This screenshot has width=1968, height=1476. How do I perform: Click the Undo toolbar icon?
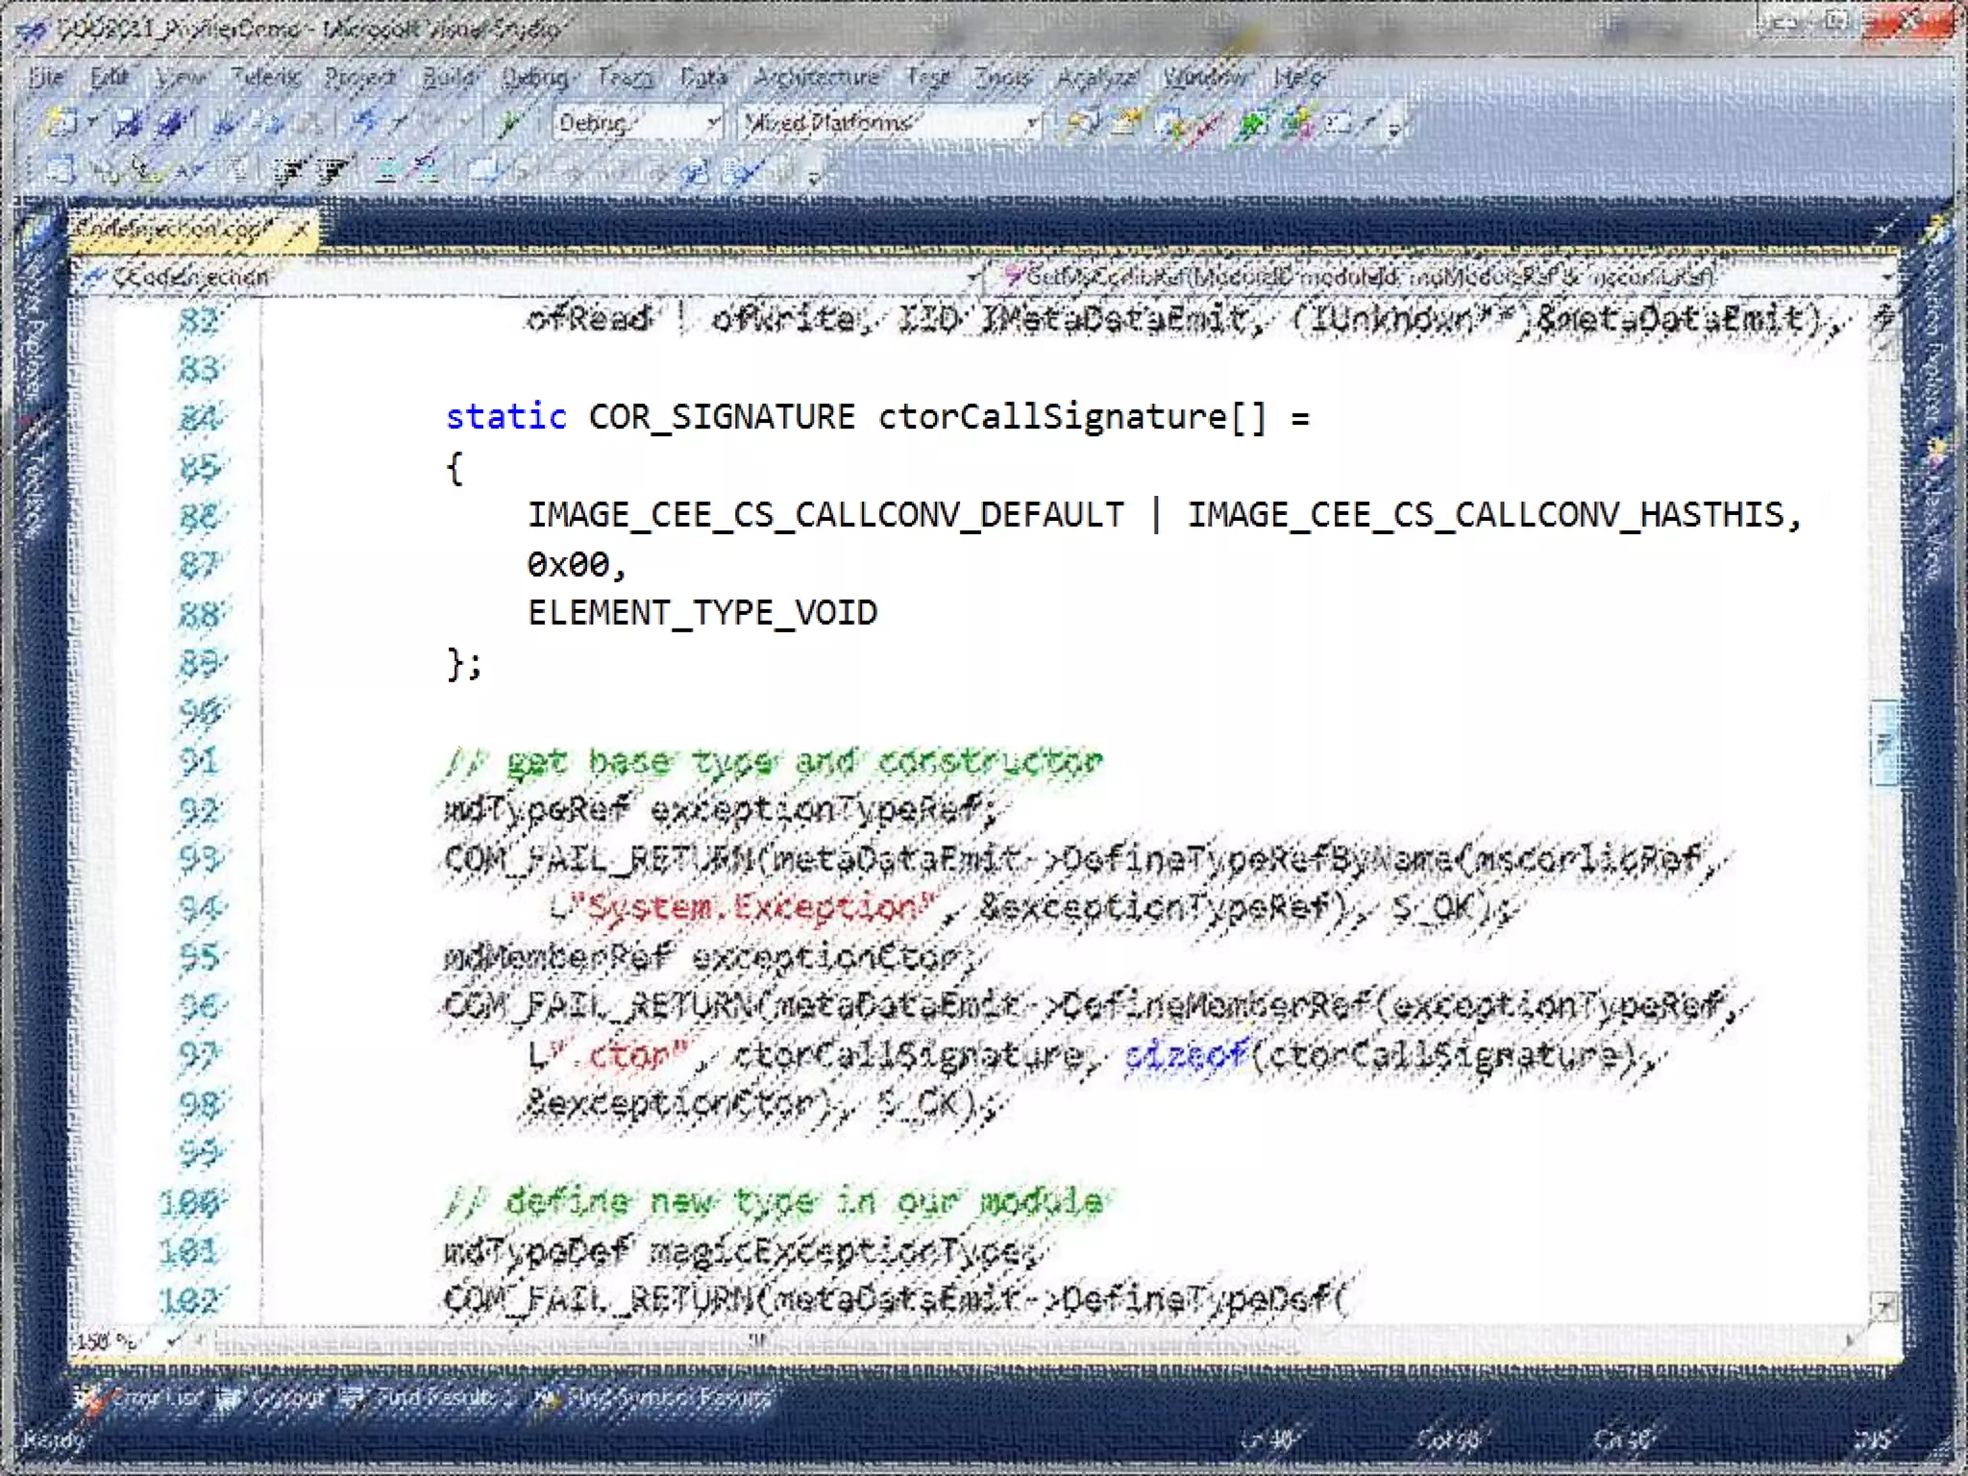366,122
